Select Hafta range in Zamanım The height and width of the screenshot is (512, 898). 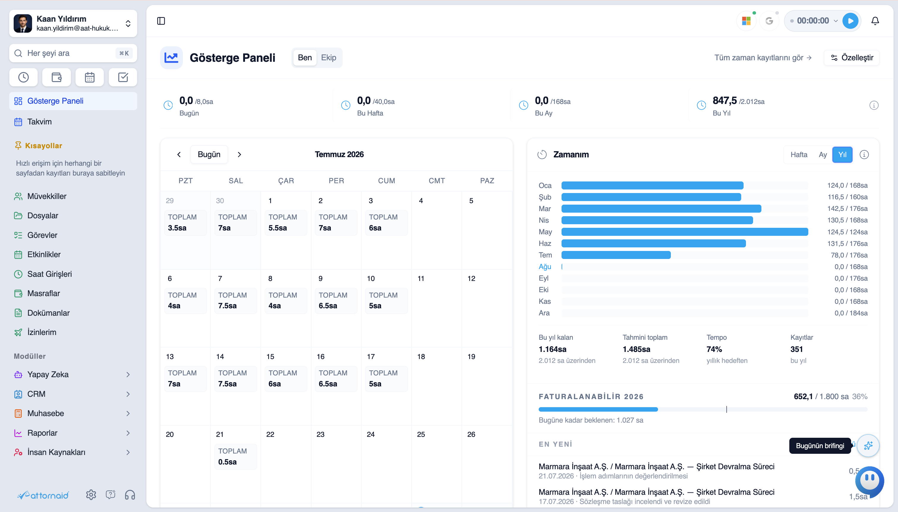799,154
